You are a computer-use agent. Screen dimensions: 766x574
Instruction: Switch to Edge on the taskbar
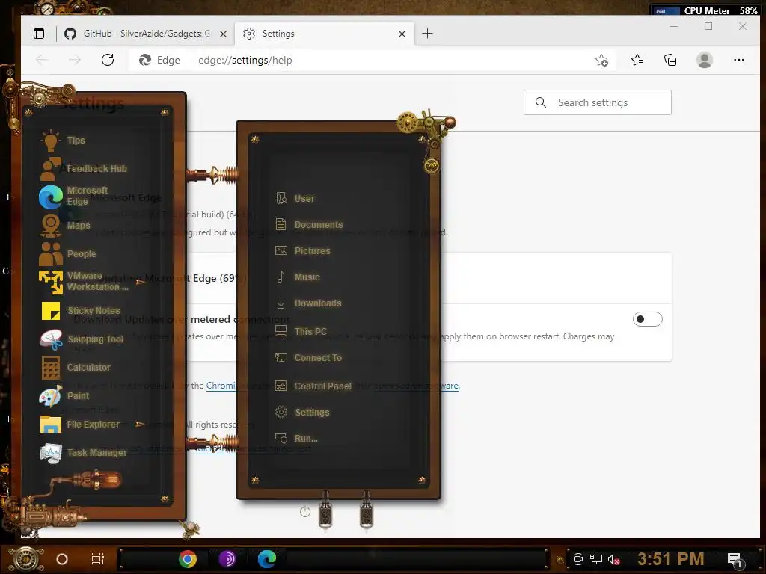pyautogui.click(x=267, y=559)
